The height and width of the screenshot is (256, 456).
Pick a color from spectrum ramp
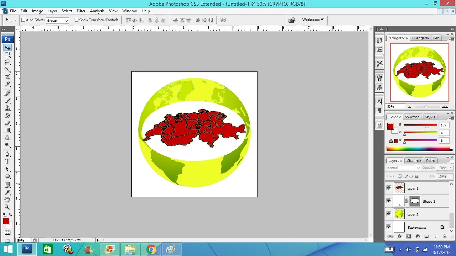pos(419,149)
